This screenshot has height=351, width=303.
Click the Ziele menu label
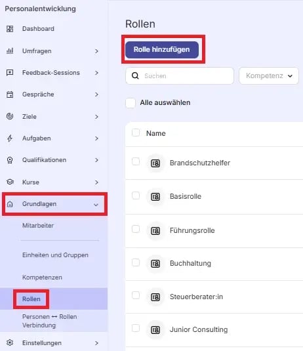point(30,117)
